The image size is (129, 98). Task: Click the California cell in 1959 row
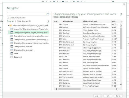[x=72, y=83]
